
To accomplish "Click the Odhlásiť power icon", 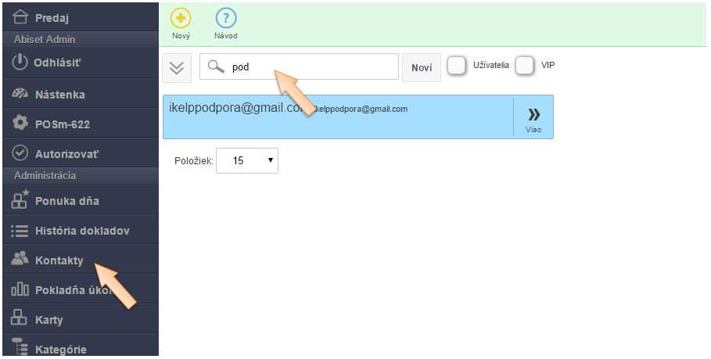I will click(x=20, y=63).
